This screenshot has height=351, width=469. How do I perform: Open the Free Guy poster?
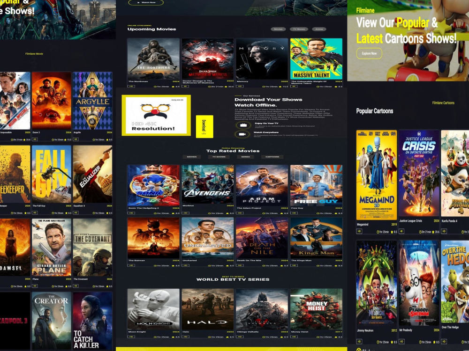(x=317, y=185)
